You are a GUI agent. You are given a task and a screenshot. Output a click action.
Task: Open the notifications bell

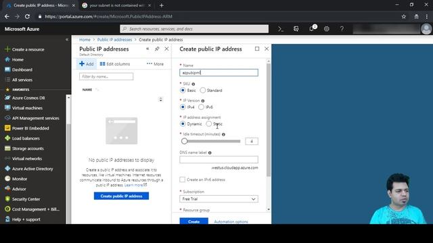[x=312, y=28]
